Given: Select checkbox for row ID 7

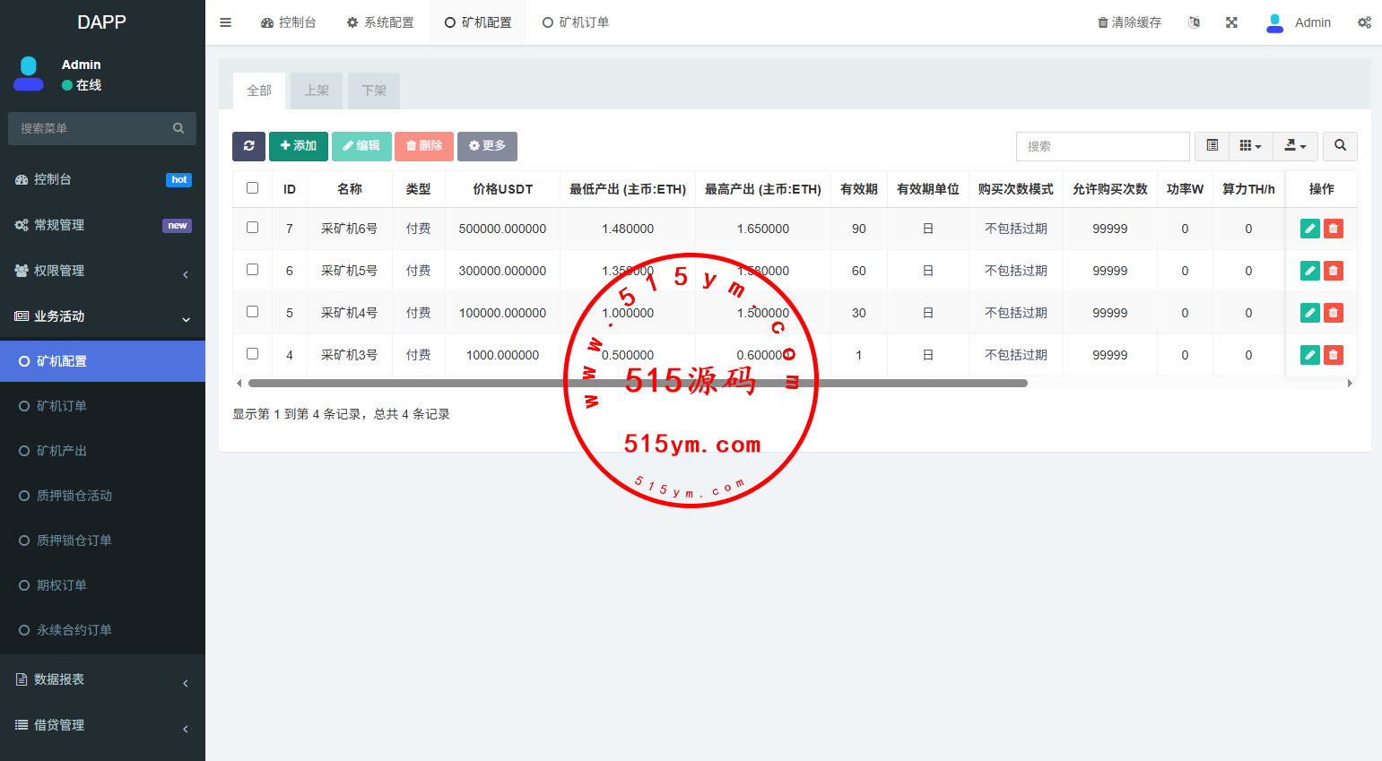Looking at the screenshot, I should point(252,228).
